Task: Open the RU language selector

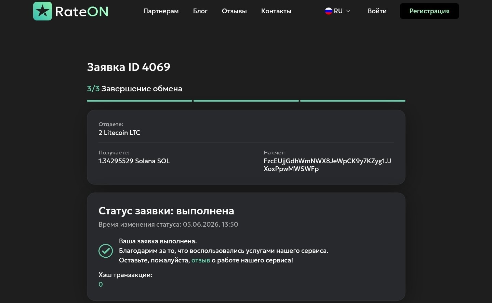Action: click(x=338, y=11)
